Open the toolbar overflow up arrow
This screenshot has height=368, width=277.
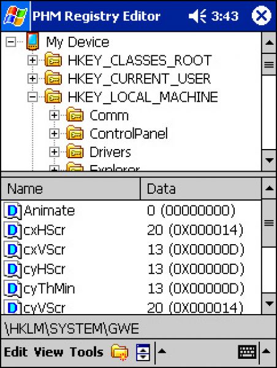click(162, 351)
